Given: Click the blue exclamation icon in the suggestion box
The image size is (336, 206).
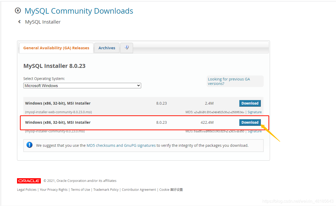Looking at the screenshot, I should coord(30,145).
